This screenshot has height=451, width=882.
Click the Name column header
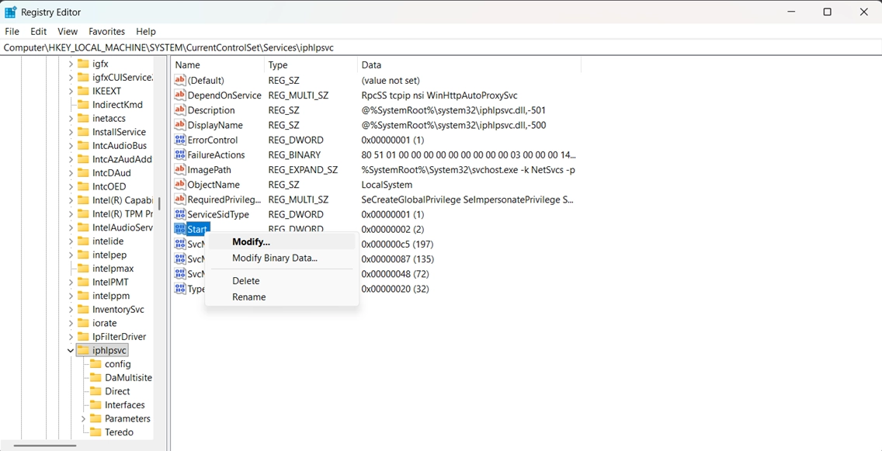click(x=217, y=65)
